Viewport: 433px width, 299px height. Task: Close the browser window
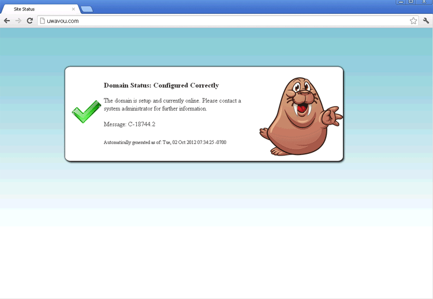tap(424, 2)
